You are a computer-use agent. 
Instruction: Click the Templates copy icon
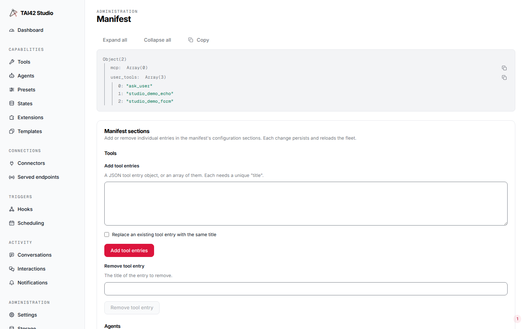[12, 131]
